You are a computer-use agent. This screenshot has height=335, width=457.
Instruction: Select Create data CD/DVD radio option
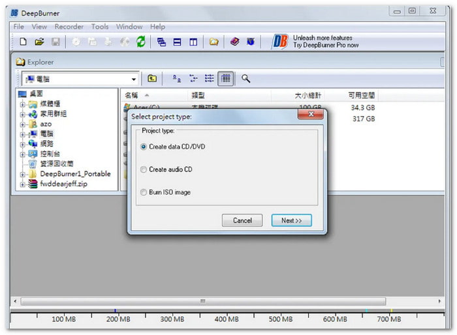point(144,147)
